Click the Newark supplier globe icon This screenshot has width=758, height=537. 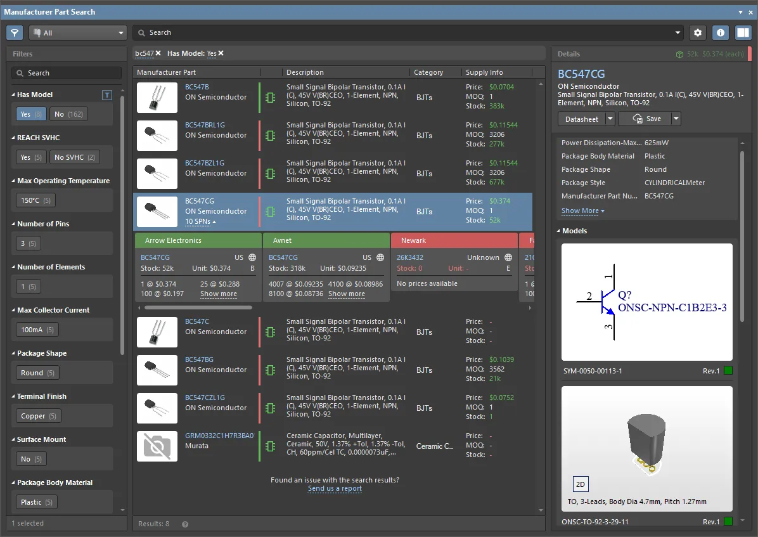pyautogui.click(x=508, y=257)
